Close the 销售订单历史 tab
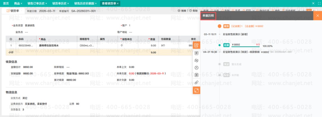The image size is (322, 117). click(46, 4)
